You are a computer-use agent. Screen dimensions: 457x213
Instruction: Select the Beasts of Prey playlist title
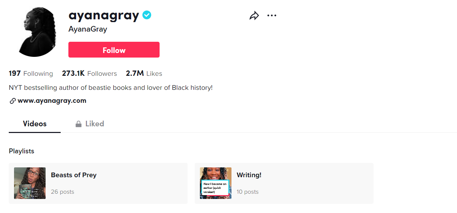coord(74,175)
